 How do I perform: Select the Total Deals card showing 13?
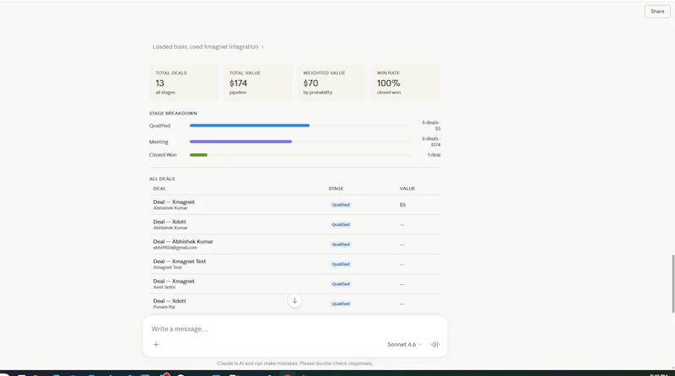tap(184, 83)
